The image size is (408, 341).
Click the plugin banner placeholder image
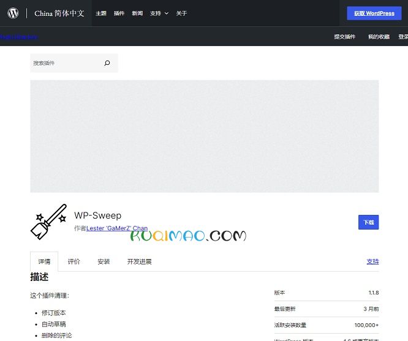(205, 137)
